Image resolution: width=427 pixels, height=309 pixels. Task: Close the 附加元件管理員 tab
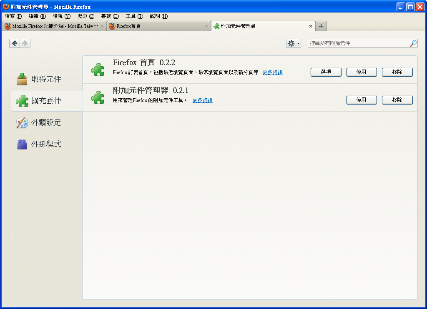(x=310, y=26)
